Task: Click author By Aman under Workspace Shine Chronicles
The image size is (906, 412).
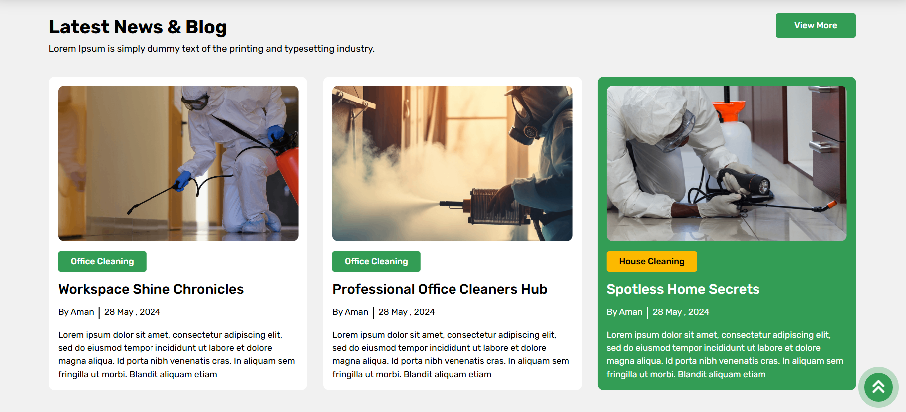Action: (76, 312)
